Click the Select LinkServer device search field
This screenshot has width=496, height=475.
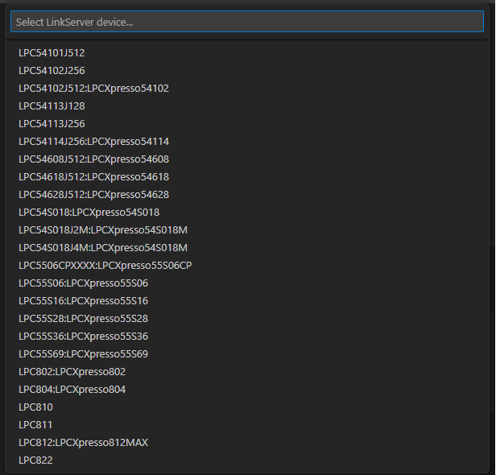click(x=246, y=23)
